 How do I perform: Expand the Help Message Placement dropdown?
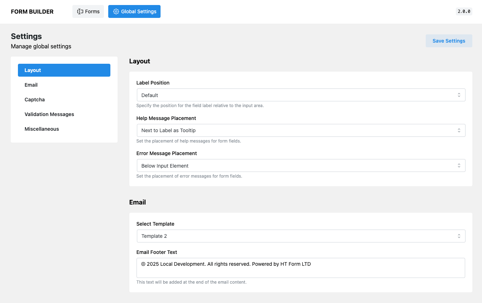click(300, 130)
